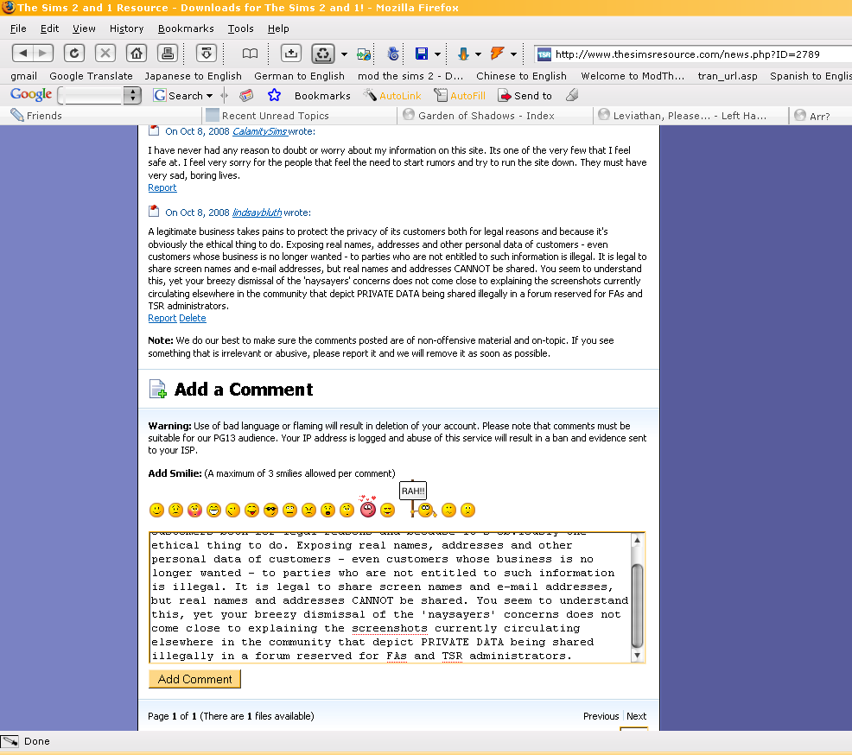Open lindsaybluth profile link
The image size is (852, 755).
tap(257, 213)
